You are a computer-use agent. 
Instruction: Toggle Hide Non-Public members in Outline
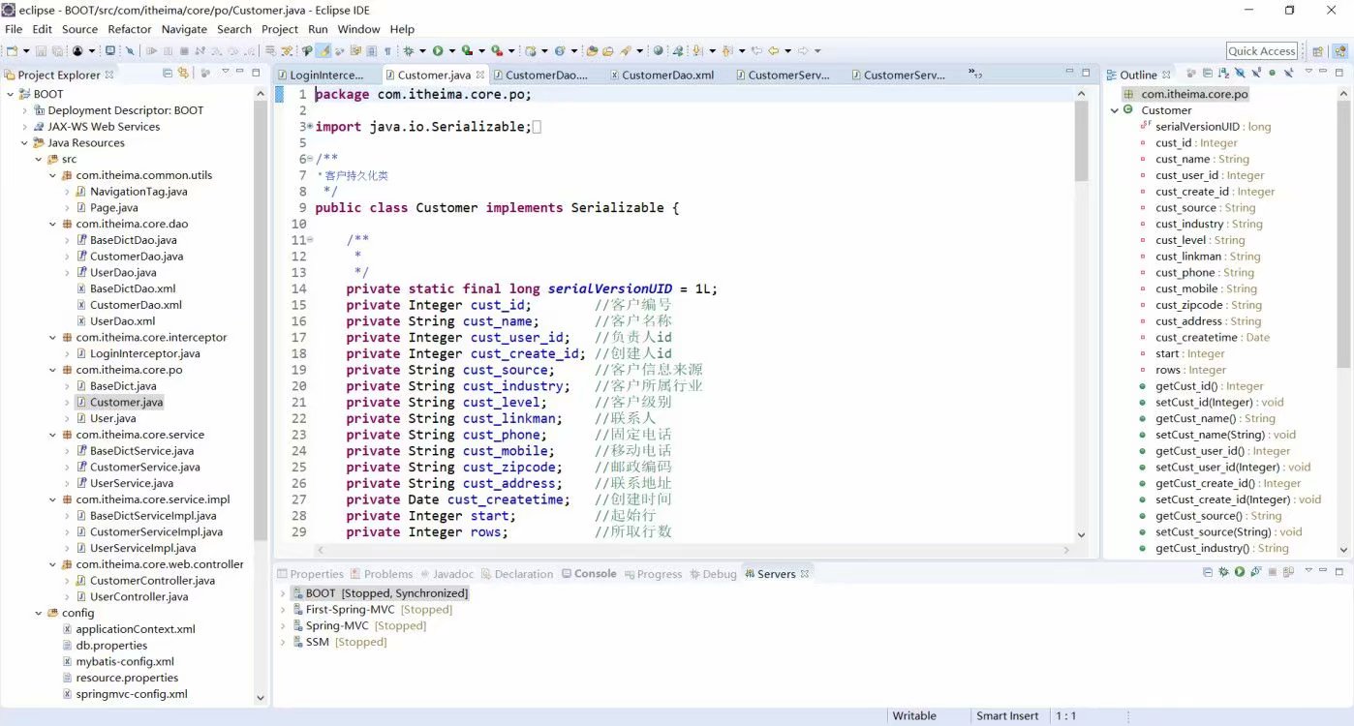1272,73
